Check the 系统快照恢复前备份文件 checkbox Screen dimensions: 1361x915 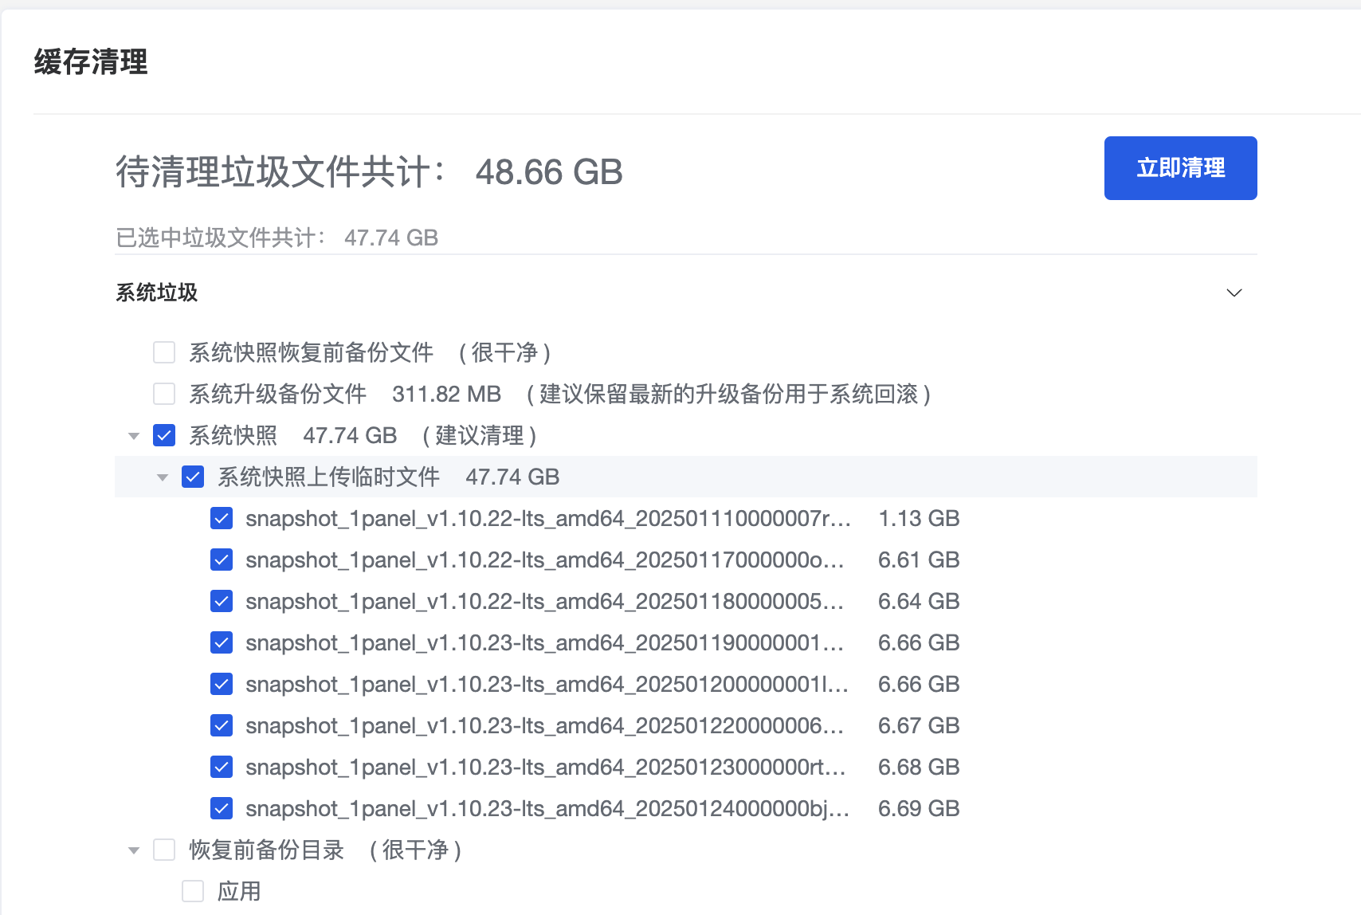[164, 352]
